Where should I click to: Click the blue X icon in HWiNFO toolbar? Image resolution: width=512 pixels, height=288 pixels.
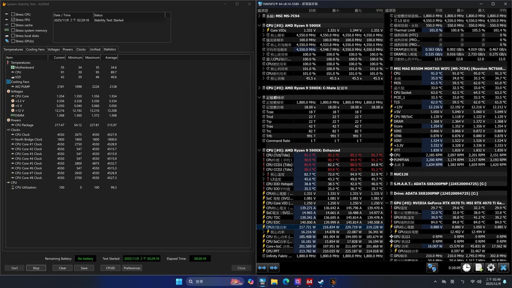click(503, 268)
